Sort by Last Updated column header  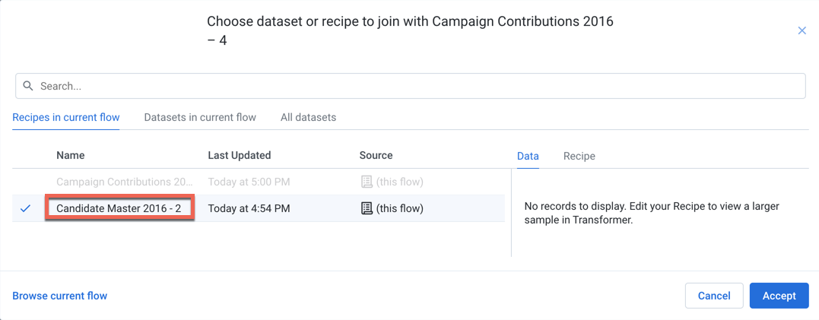pos(240,155)
